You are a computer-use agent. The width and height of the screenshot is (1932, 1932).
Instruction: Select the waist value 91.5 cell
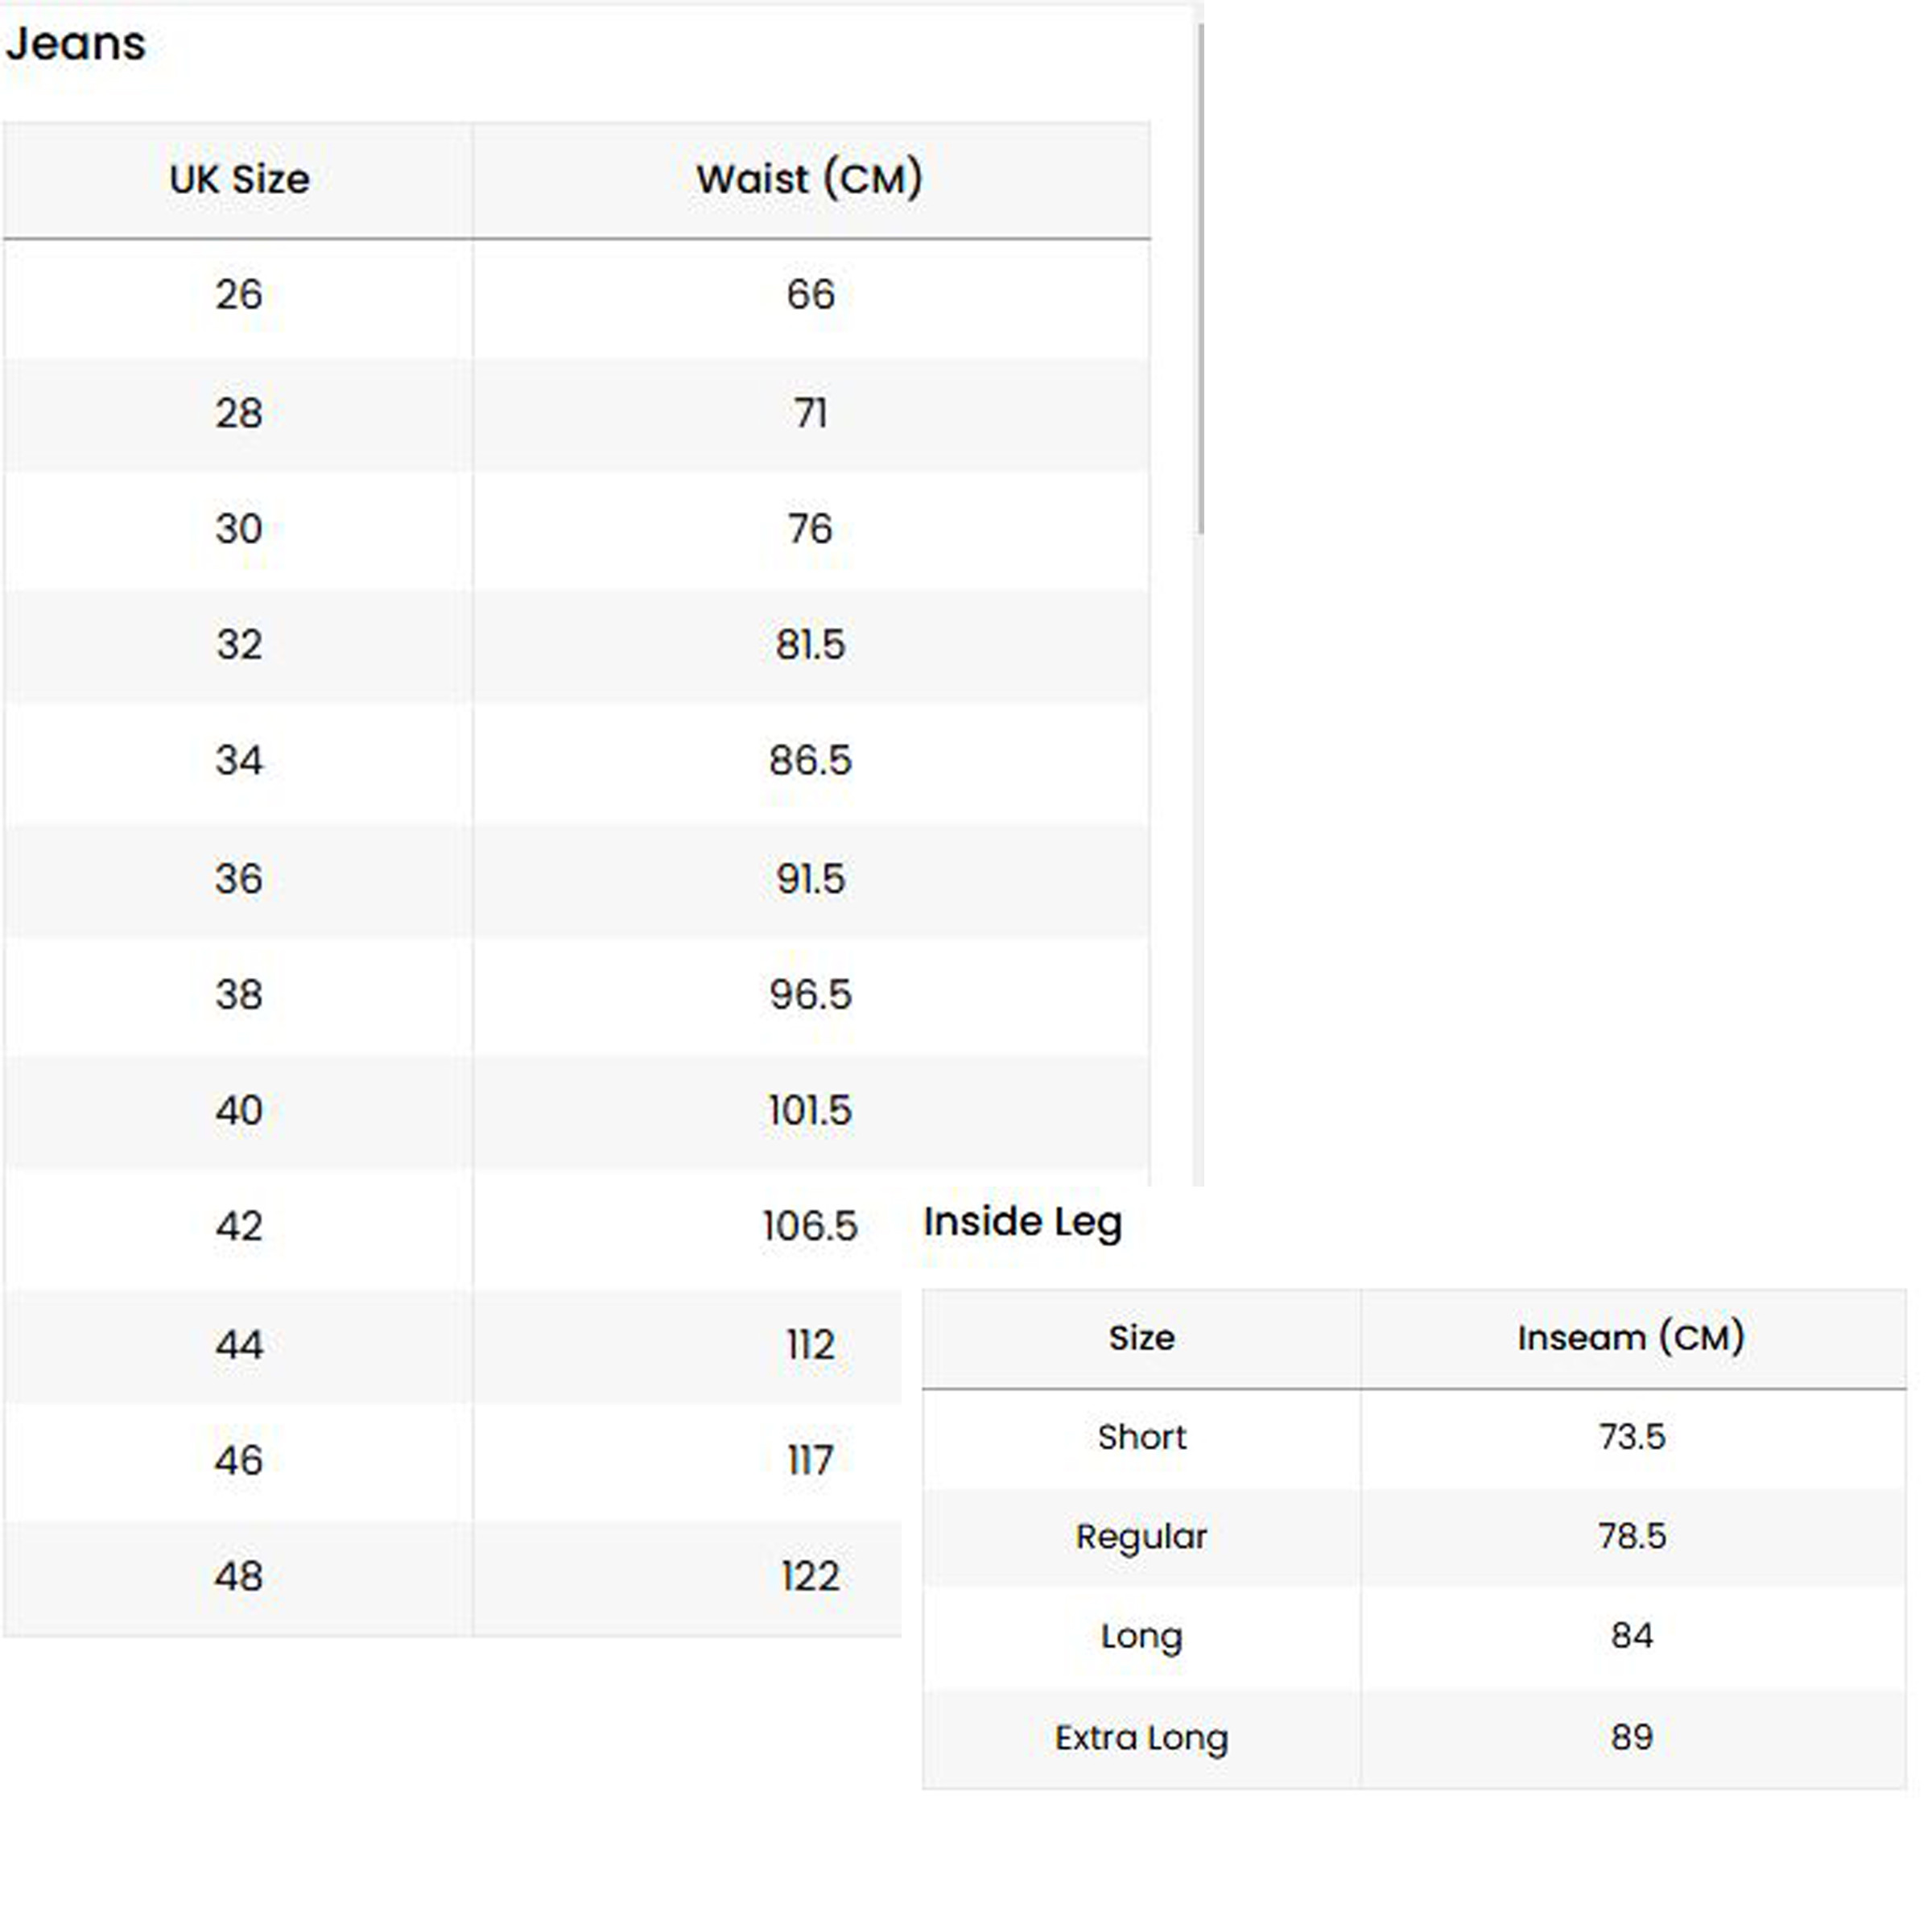point(809,879)
